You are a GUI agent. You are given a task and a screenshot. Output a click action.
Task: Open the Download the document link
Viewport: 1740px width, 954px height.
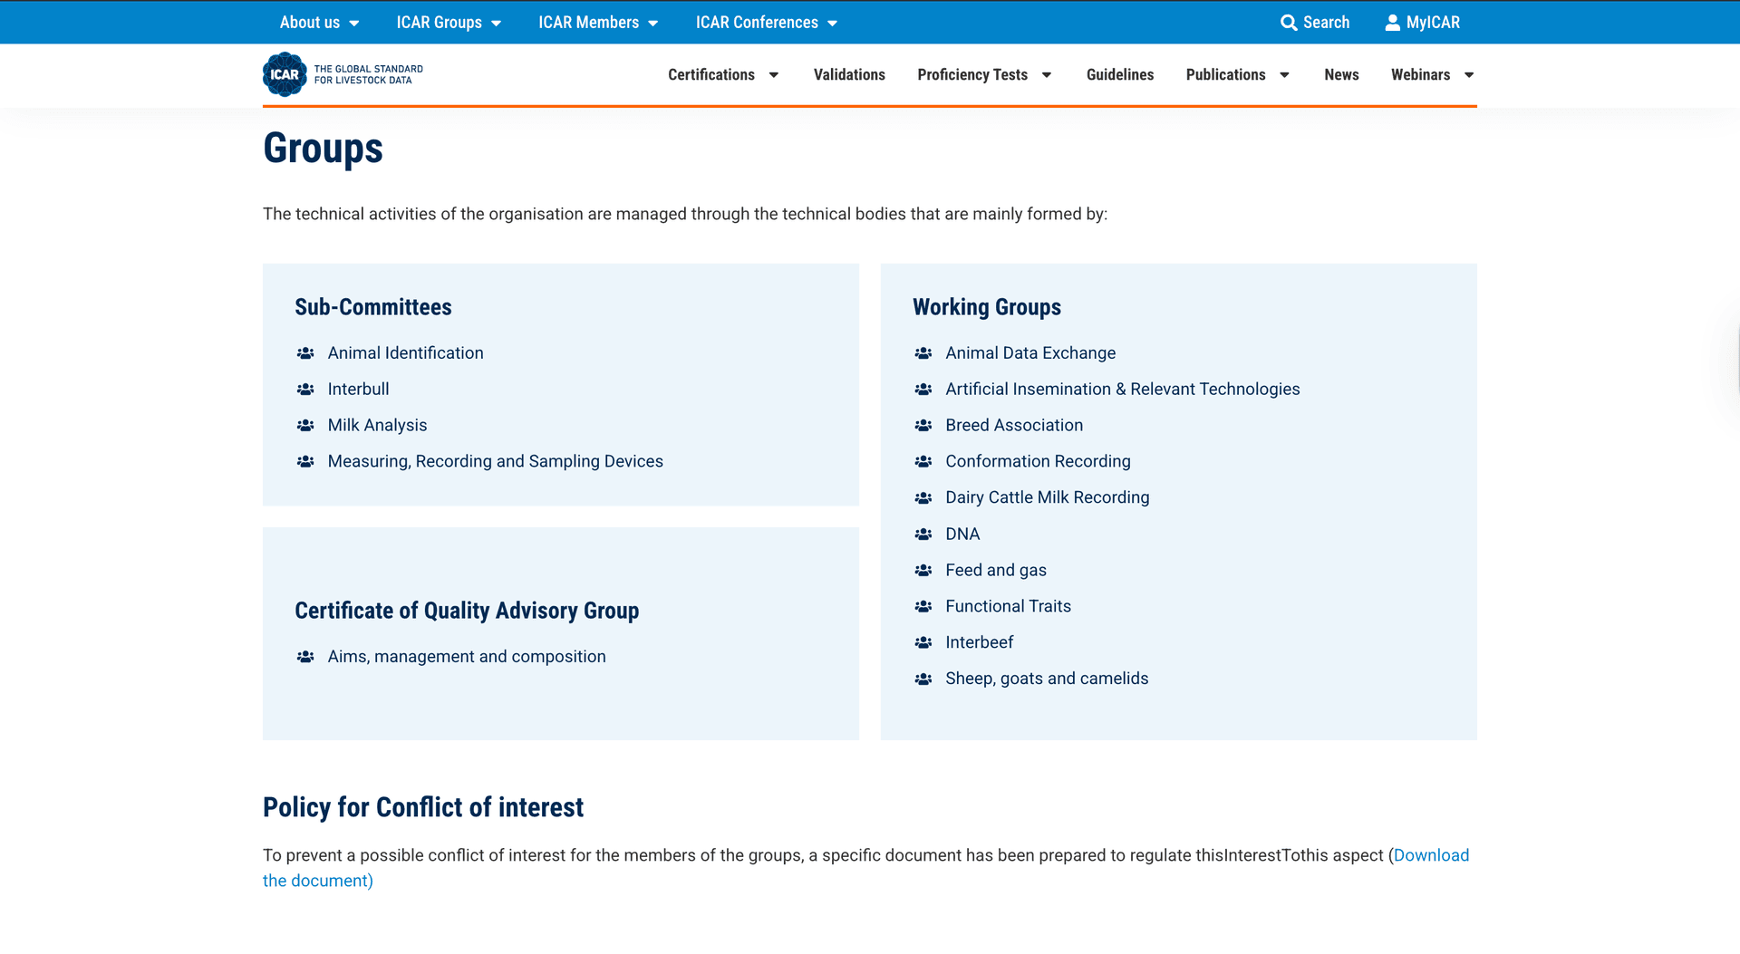[x=1431, y=854]
